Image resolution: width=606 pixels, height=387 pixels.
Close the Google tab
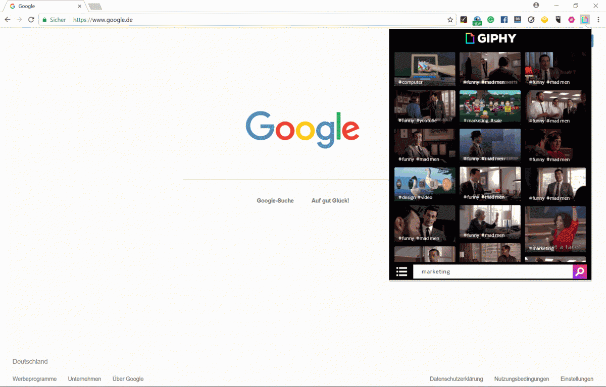pyautogui.click(x=79, y=6)
